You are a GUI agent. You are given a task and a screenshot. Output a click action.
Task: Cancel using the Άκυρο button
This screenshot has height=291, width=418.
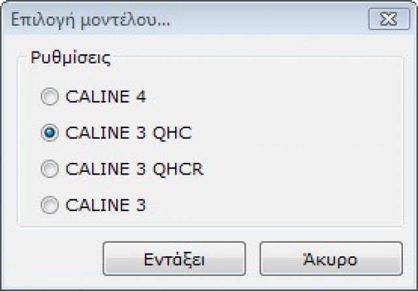tap(331, 259)
